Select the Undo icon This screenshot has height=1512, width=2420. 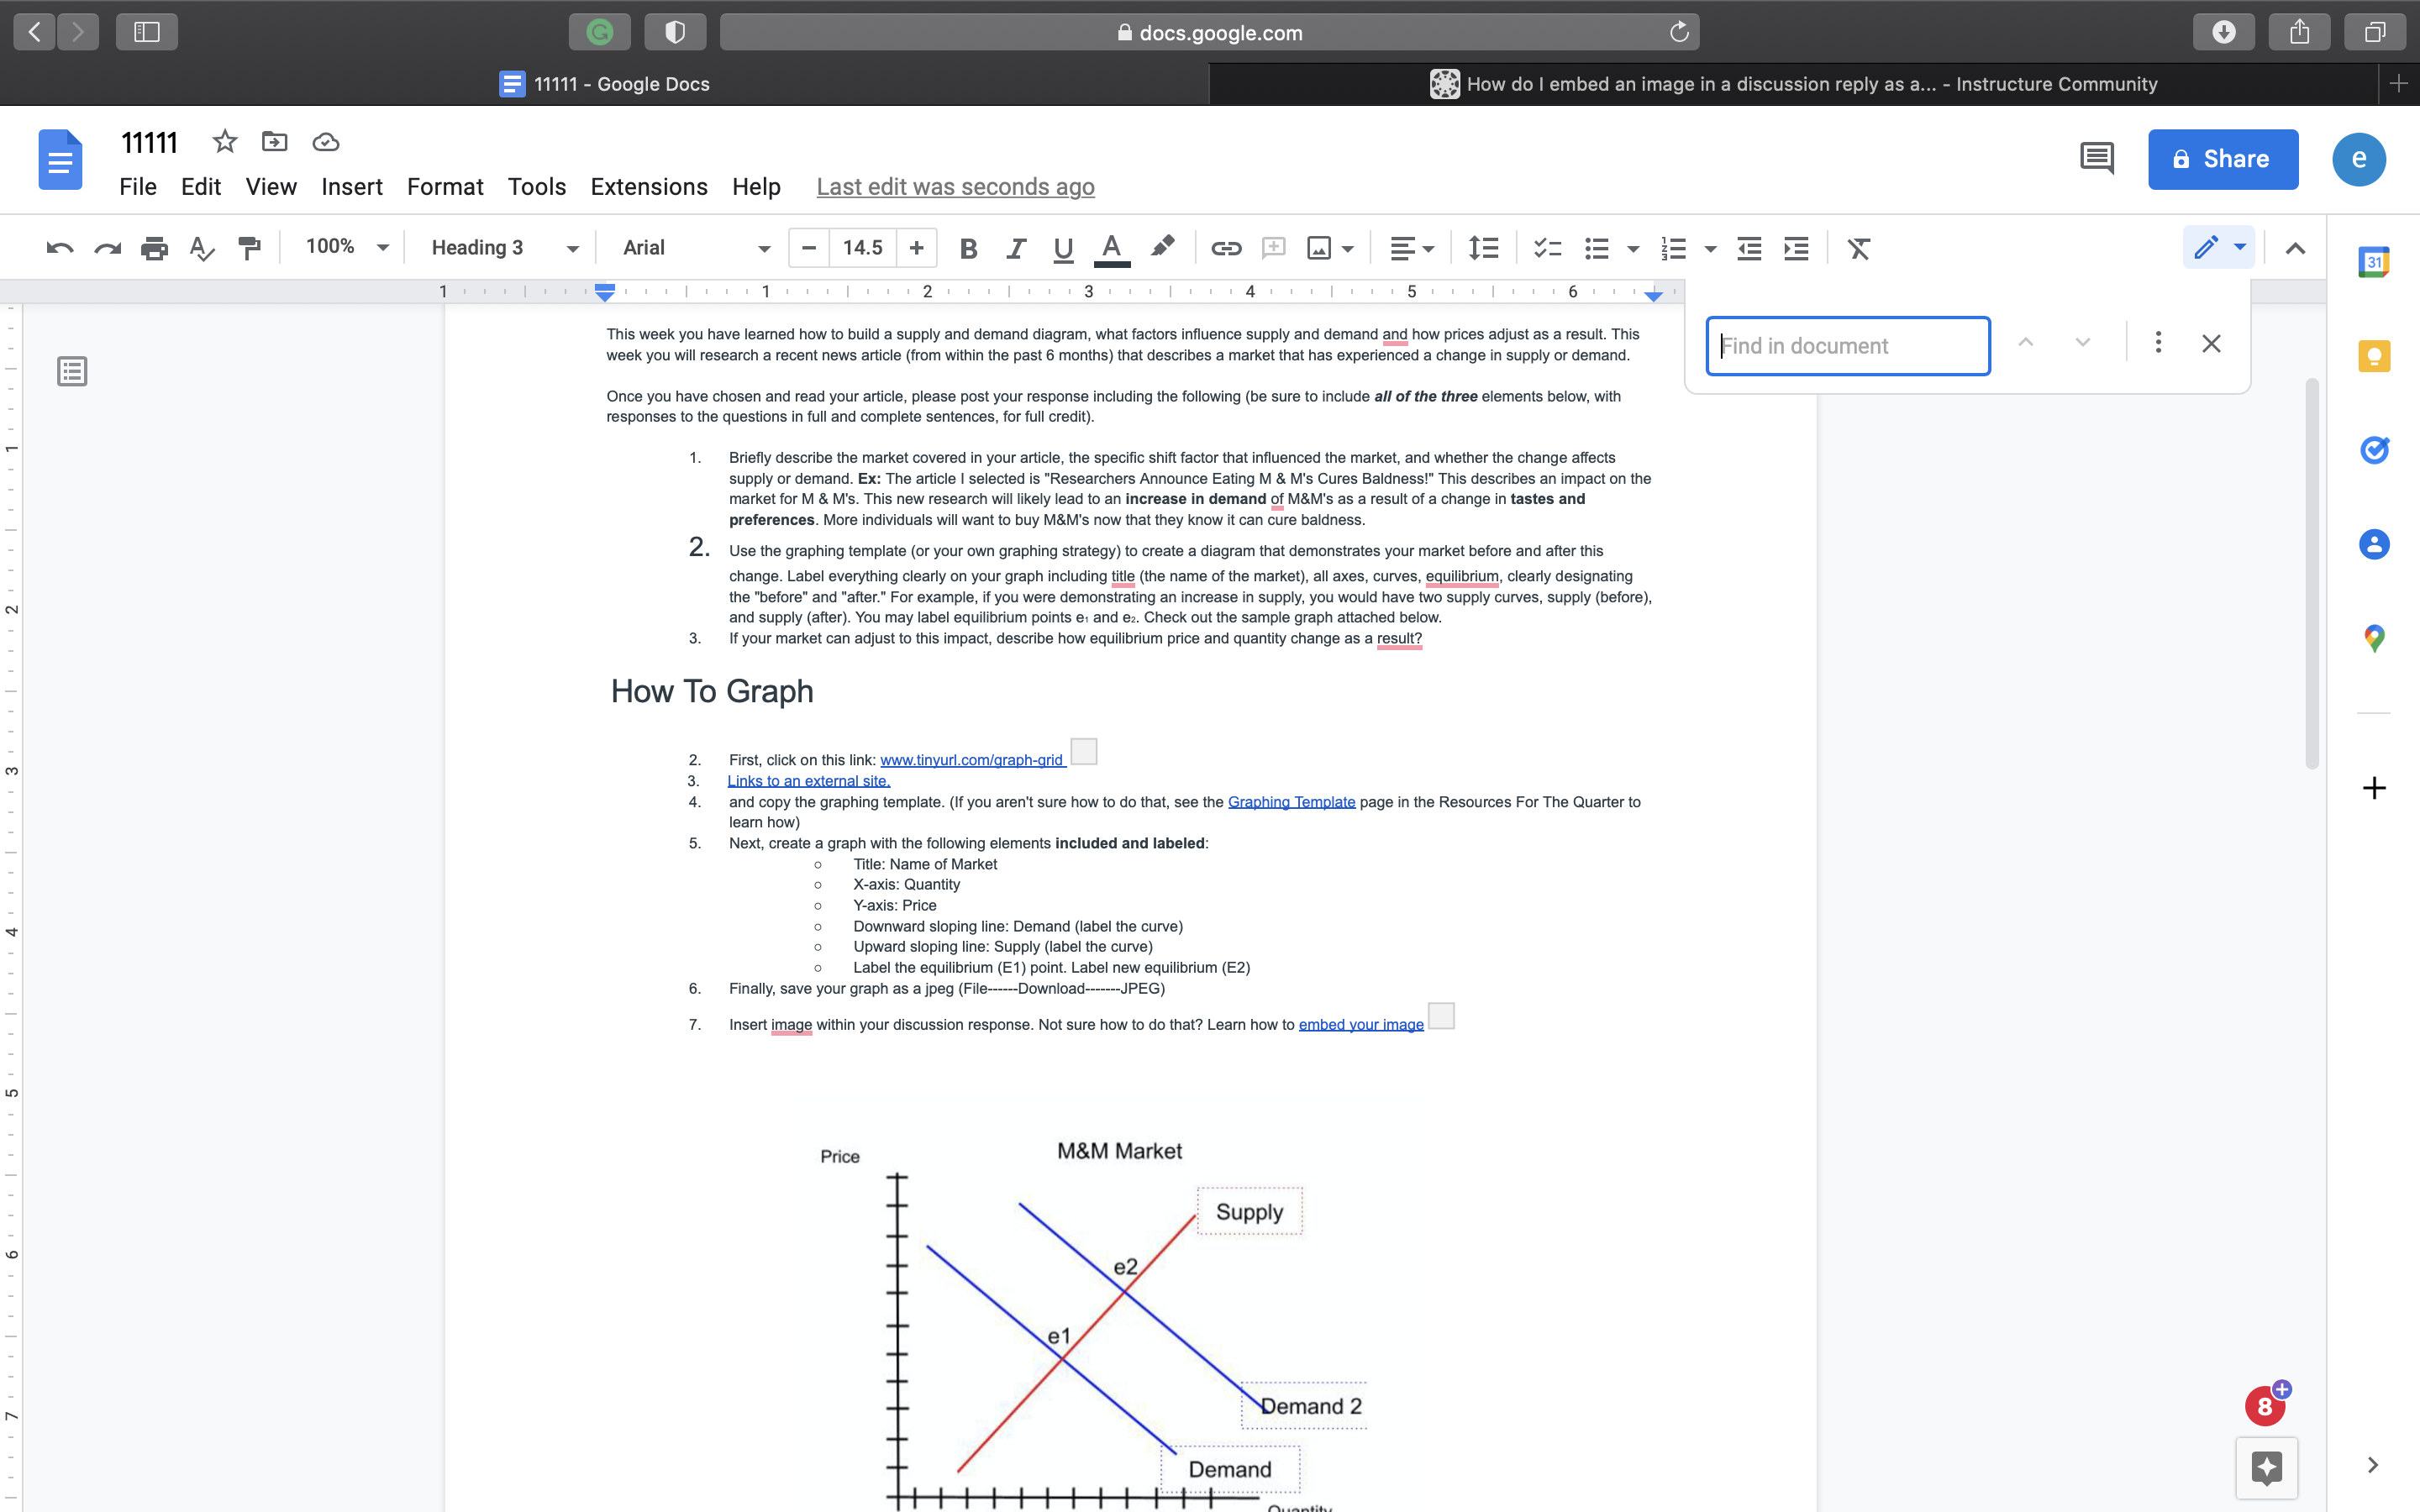(x=58, y=247)
